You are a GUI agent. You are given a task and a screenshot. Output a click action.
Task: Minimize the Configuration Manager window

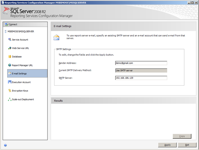click(189, 2)
